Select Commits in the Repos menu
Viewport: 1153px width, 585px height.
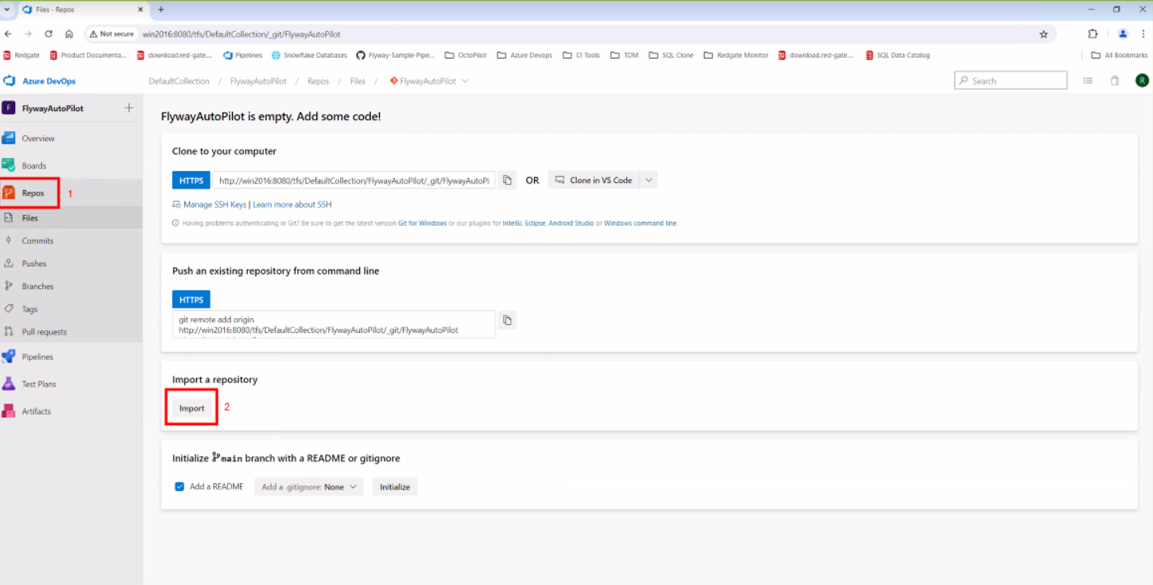(x=37, y=241)
